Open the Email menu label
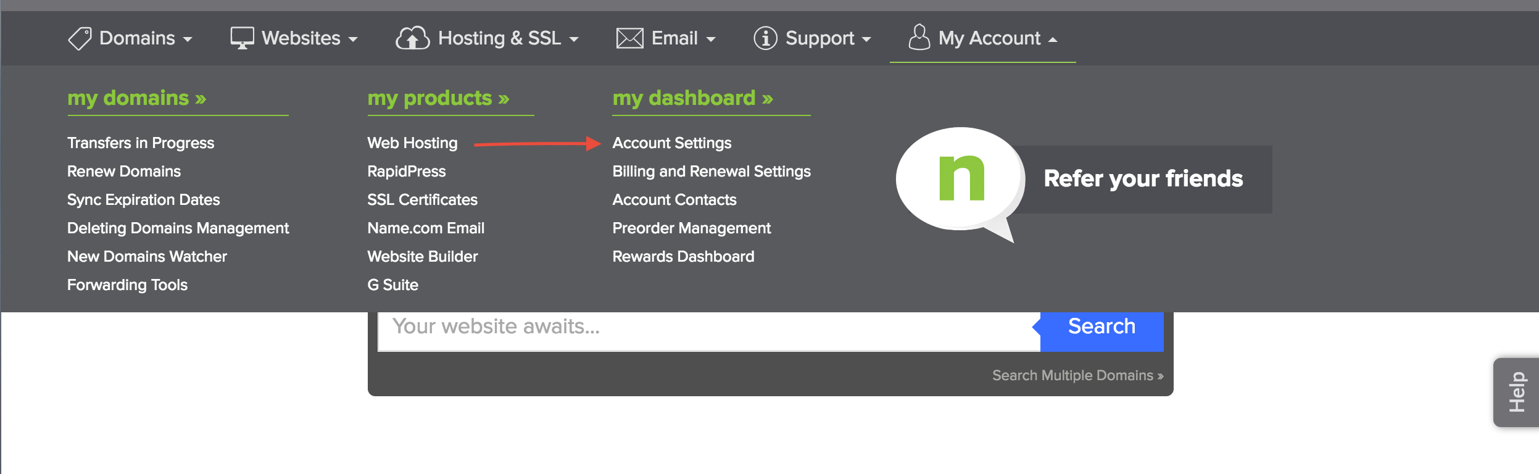The width and height of the screenshot is (1539, 474). (x=674, y=38)
